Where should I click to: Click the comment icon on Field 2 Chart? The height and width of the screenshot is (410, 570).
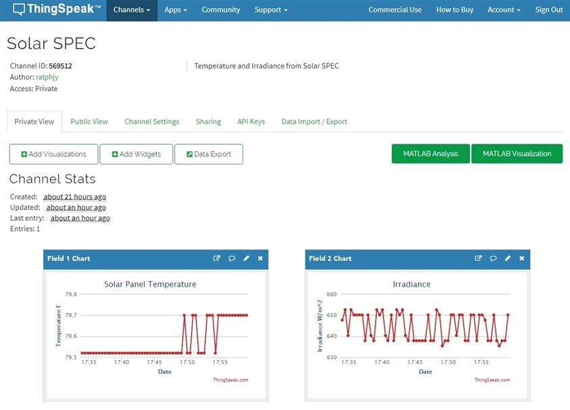[494, 258]
